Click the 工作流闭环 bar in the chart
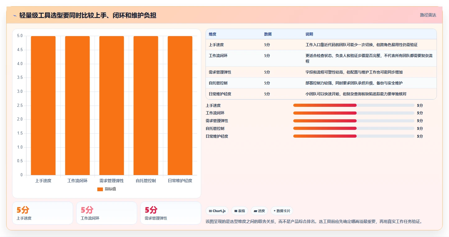449x237 pixels. pyautogui.click(x=77, y=106)
